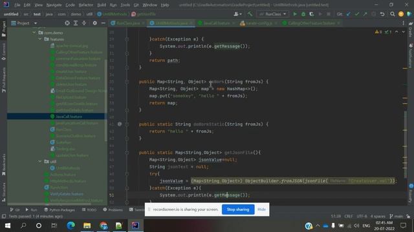
Task: Open the RunClass run configuration dropdown
Action: [273, 14]
